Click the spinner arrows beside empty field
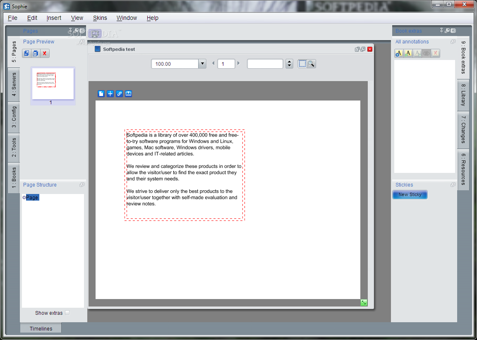Image resolution: width=477 pixels, height=340 pixels. pos(289,64)
